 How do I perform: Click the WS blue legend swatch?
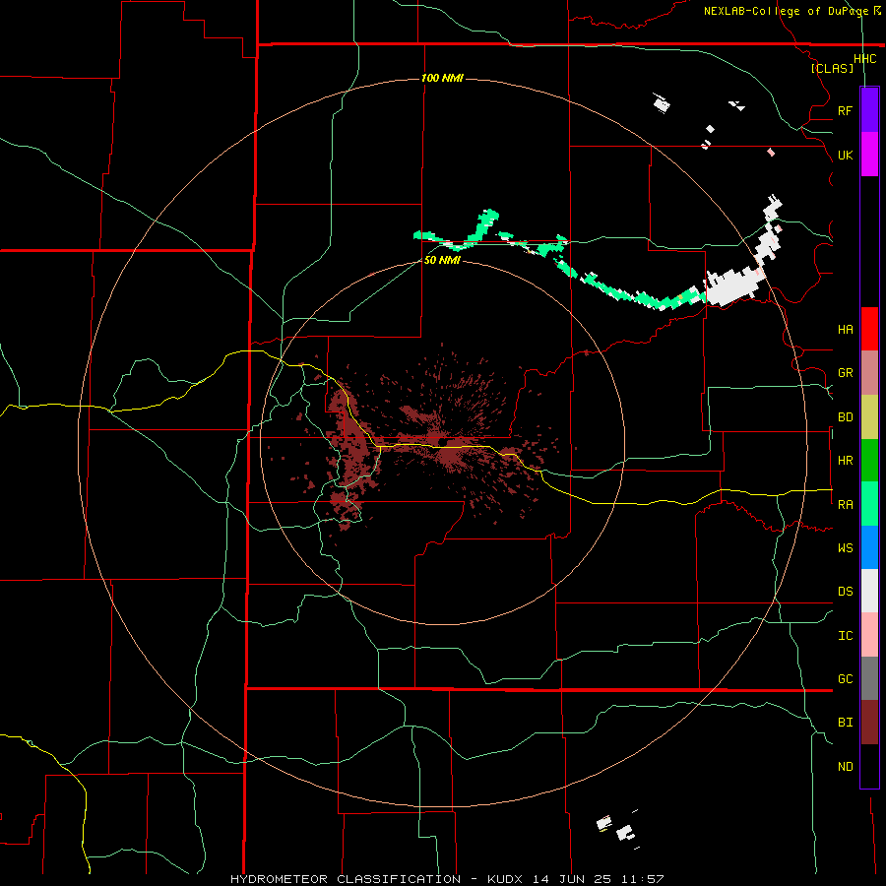869,547
